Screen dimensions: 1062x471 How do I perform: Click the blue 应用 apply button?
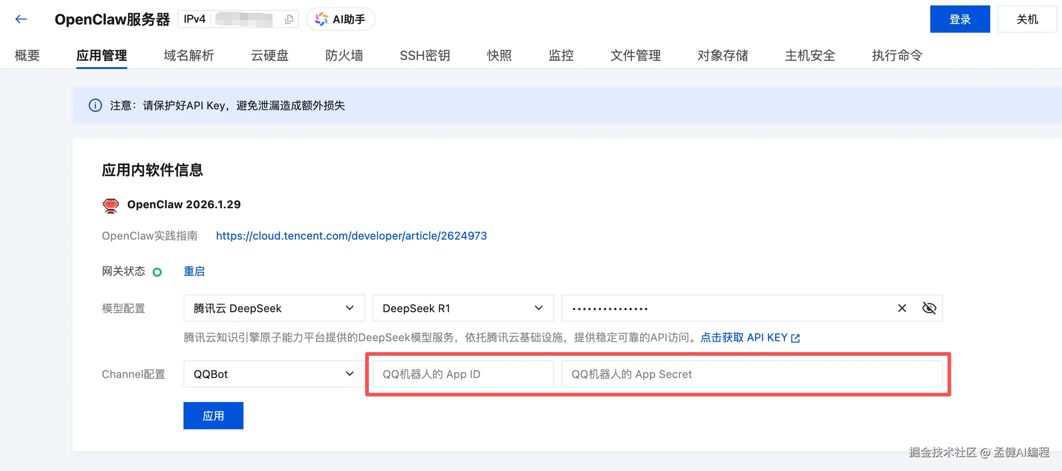pos(213,416)
